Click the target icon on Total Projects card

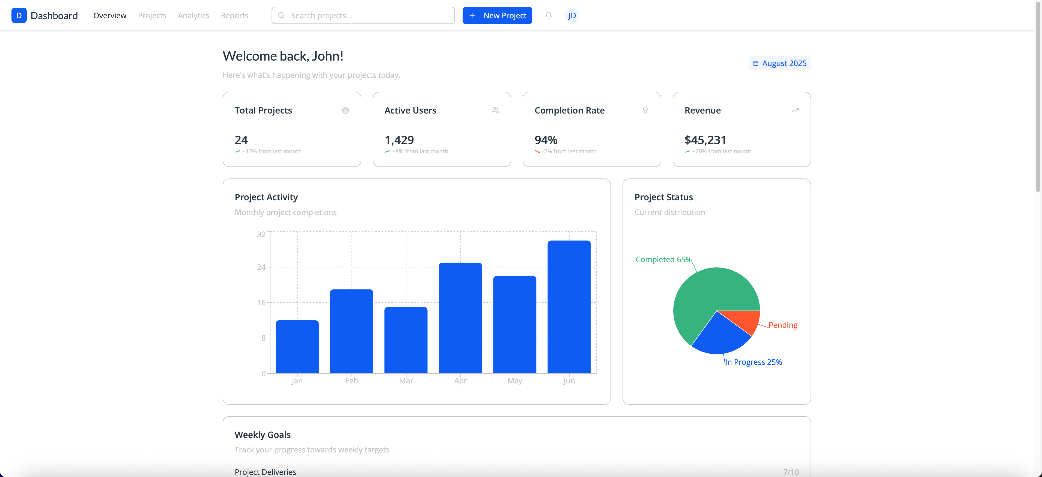click(345, 111)
